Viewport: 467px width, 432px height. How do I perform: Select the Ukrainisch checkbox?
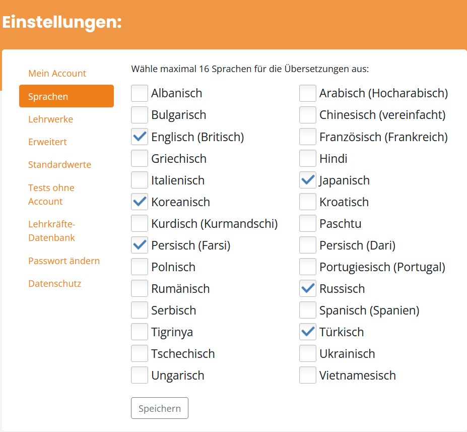pos(308,353)
